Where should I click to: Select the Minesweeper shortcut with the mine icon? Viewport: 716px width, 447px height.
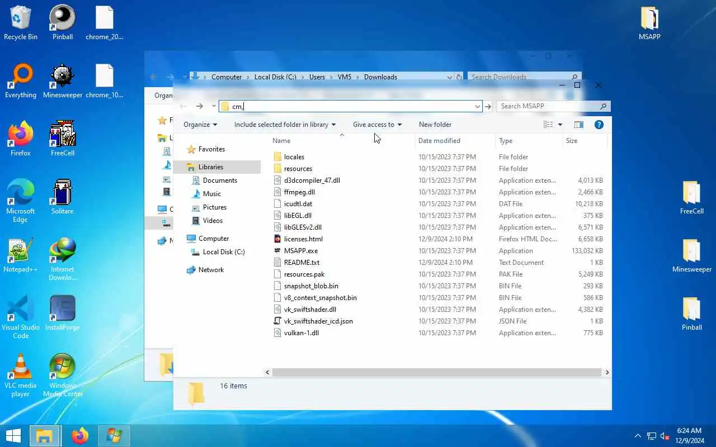(x=63, y=81)
